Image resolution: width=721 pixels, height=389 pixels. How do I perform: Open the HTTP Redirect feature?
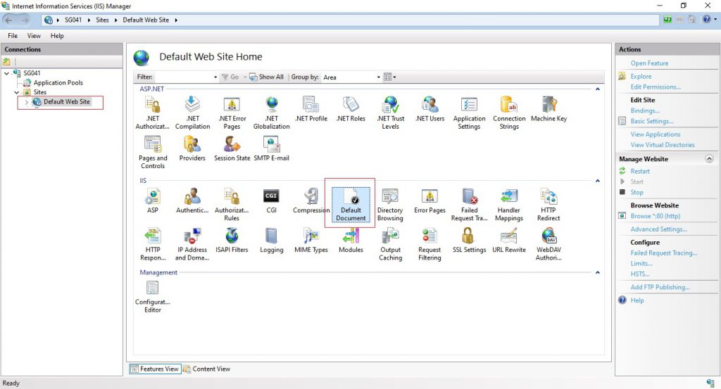pyautogui.click(x=548, y=205)
